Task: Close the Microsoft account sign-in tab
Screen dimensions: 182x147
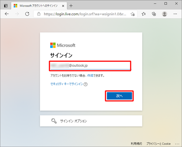Action: (63, 6)
